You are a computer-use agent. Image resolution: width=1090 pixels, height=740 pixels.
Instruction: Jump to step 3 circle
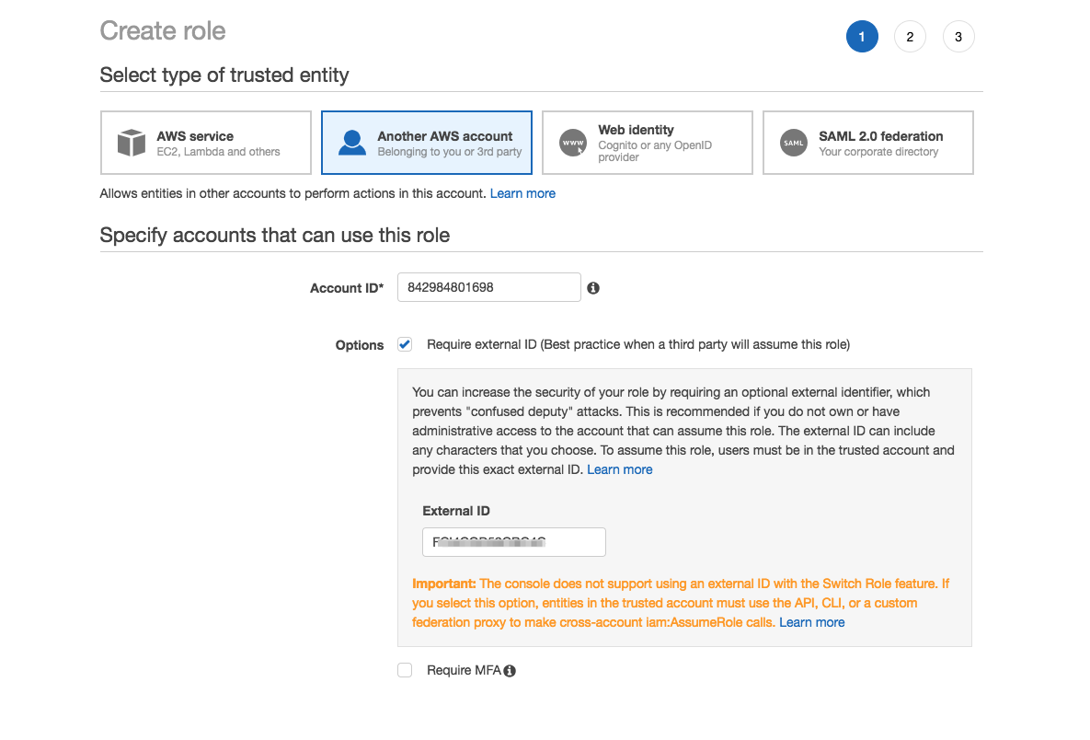pos(958,36)
